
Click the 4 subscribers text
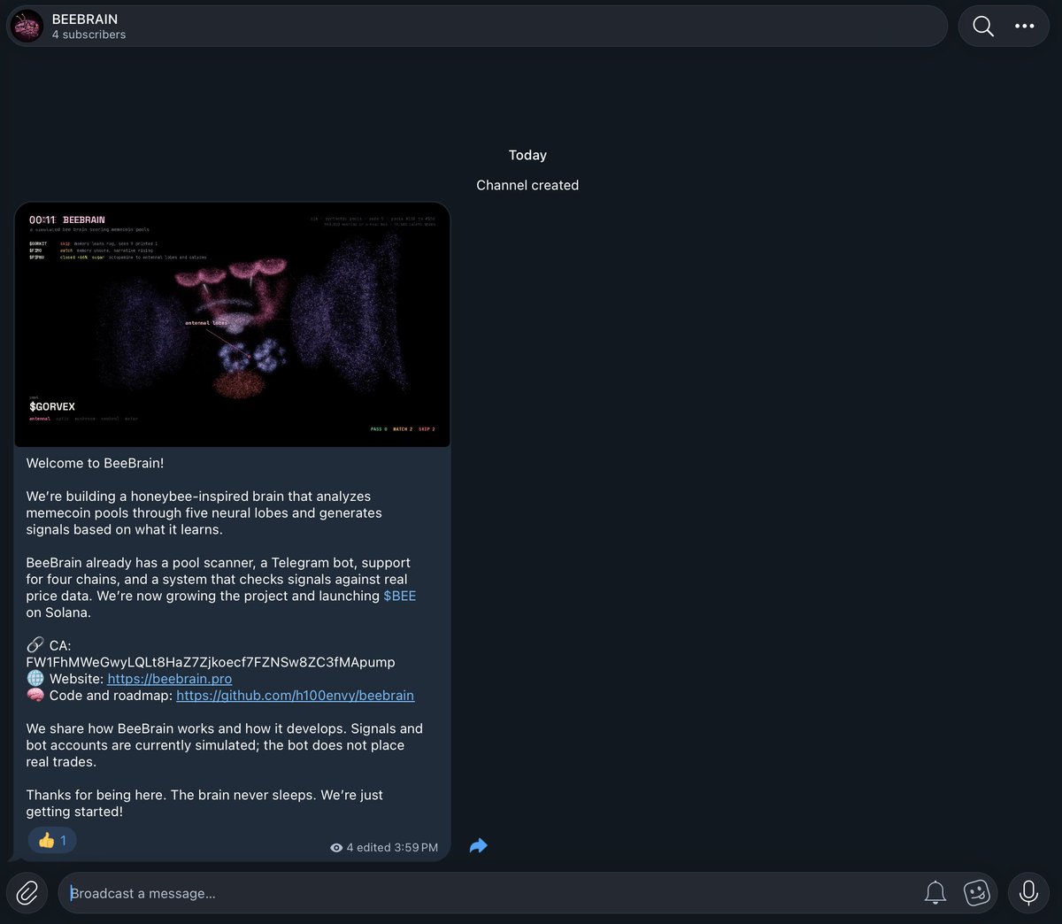pyautogui.click(x=88, y=35)
